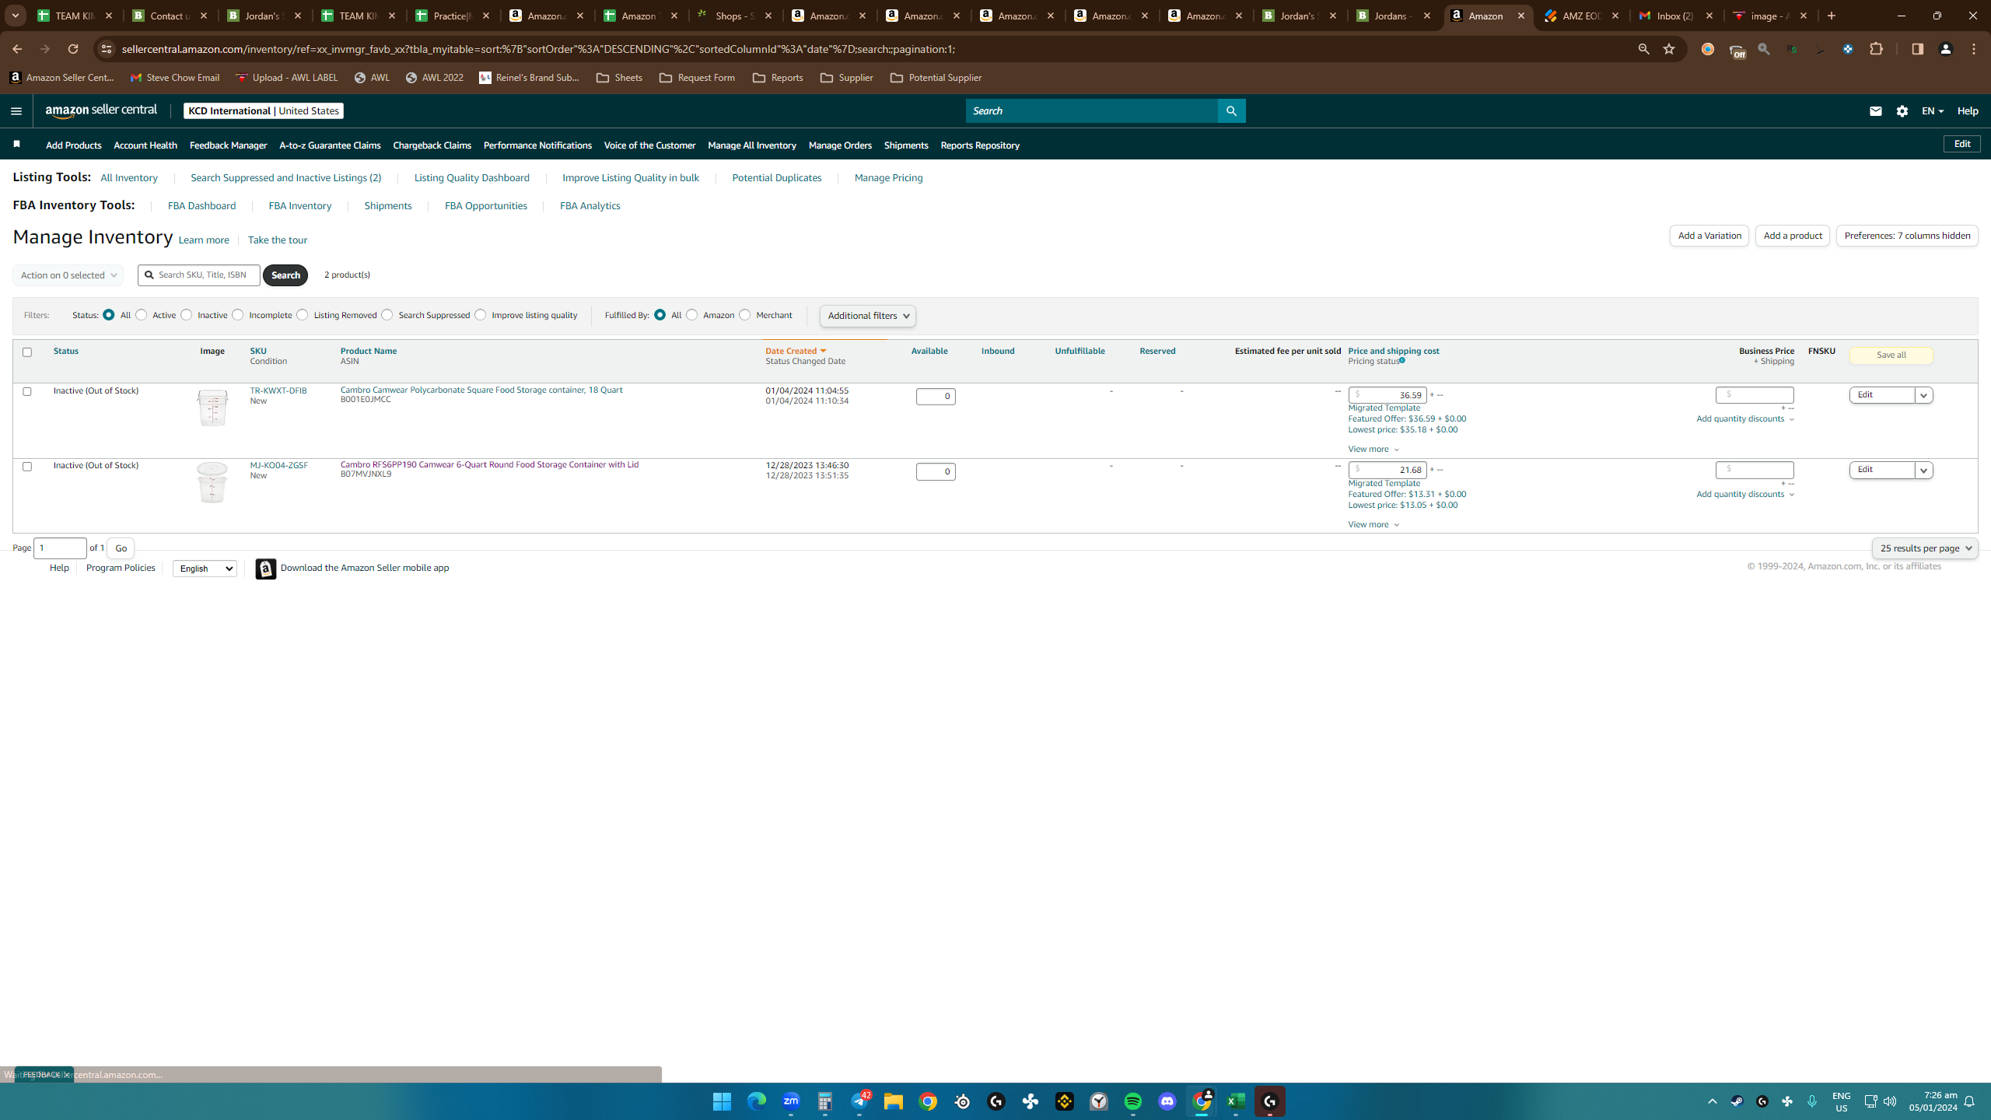Open the English footer language select

tap(205, 569)
